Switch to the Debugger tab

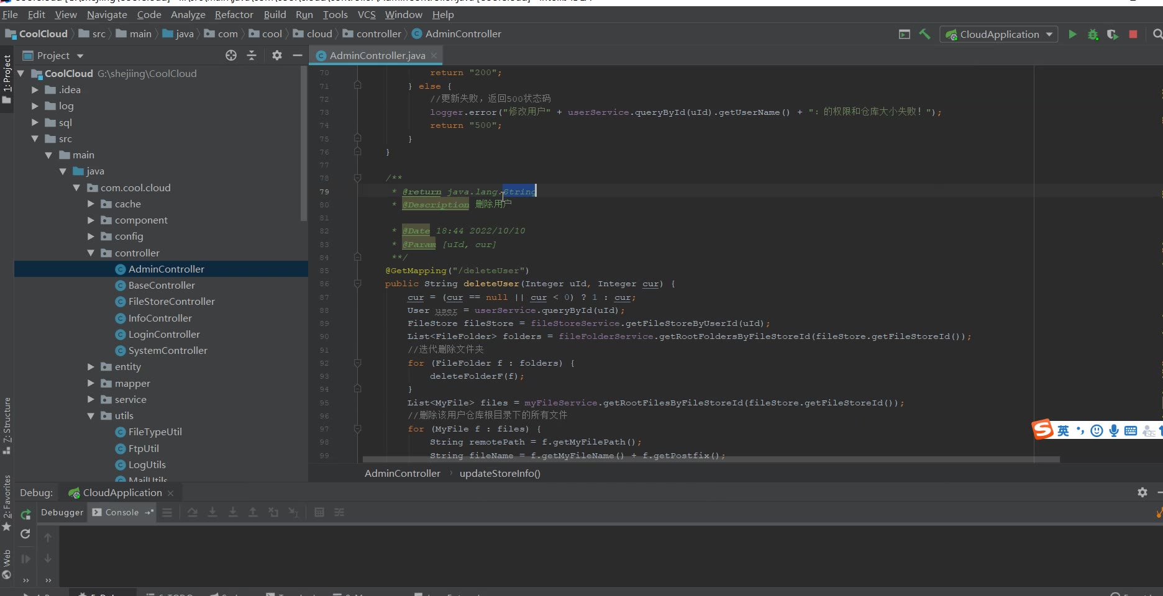(62, 513)
